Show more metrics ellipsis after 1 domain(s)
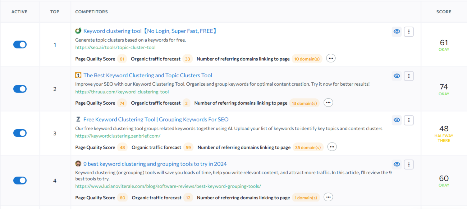This screenshot has width=467, height=209. tap(328, 197)
